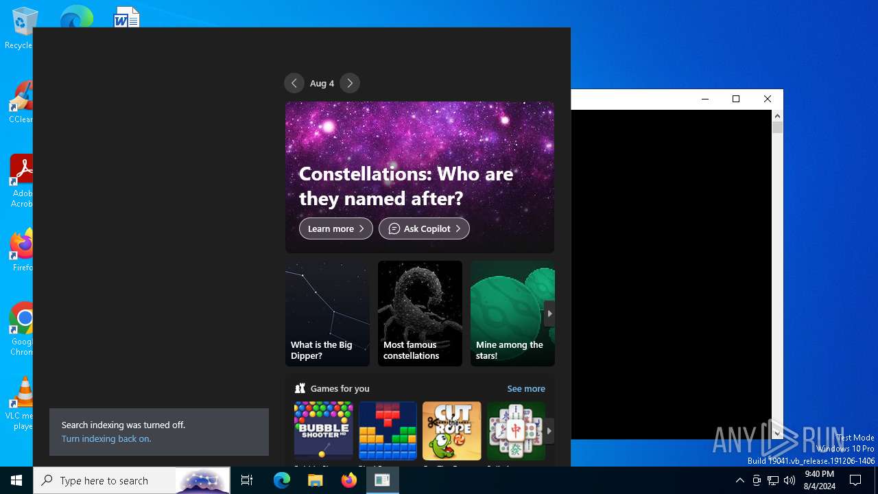The height and width of the screenshot is (494, 878).
Task: Switch to the active console app in taskbar
Action: 382,480
